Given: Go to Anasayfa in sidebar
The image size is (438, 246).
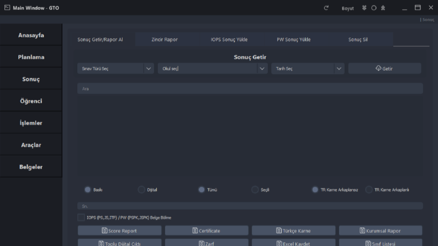Looking at the screenshot, I should click(x=31, y=35).
